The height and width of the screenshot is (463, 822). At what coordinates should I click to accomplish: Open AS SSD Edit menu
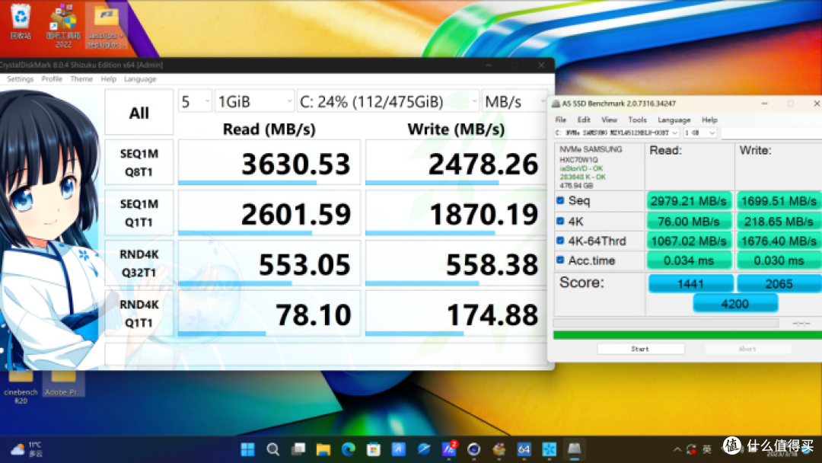coord(584,120)
